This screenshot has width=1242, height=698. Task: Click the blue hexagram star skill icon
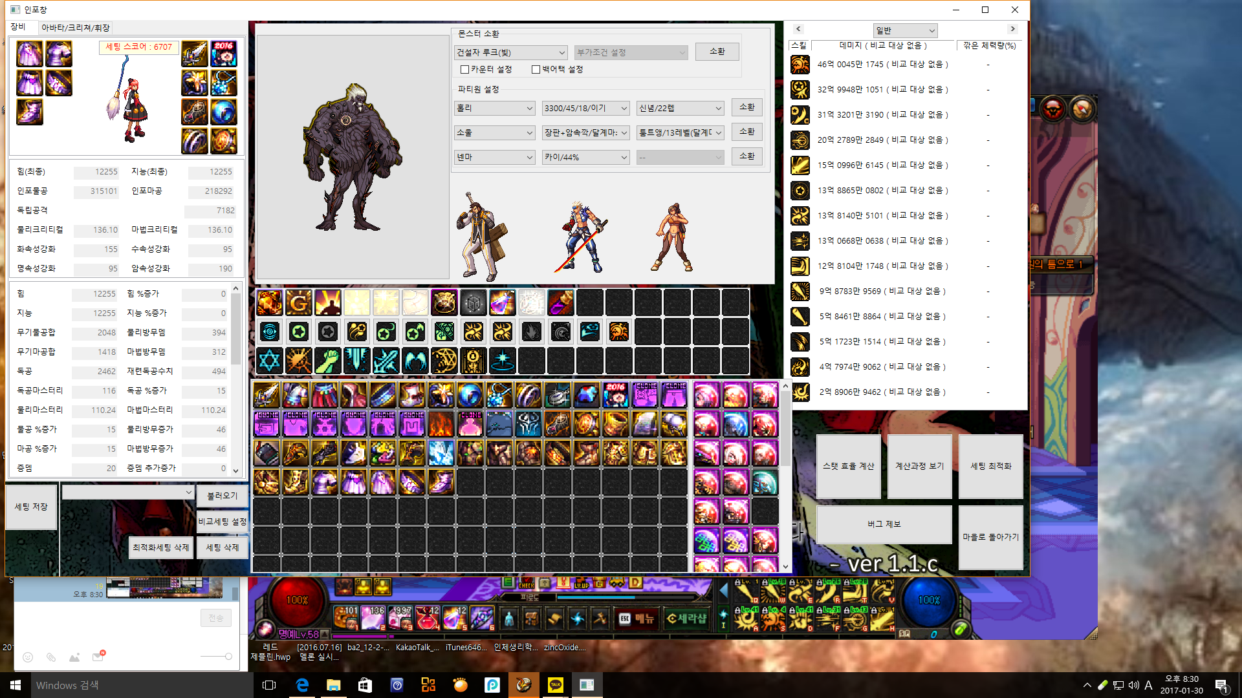pos(269,361)
